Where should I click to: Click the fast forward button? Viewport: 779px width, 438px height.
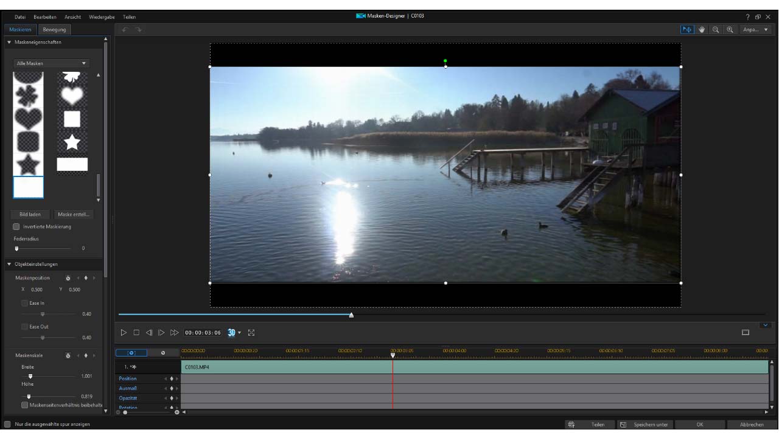(x=175, y=333)
